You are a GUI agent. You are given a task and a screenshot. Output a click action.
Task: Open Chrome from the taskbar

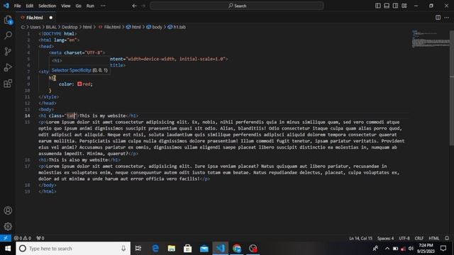pyautogui.click(x=236, y=249)
